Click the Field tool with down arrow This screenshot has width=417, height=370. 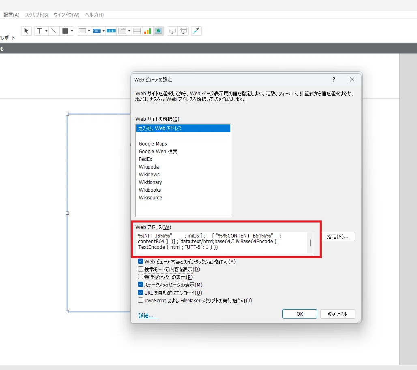[172, 31]
